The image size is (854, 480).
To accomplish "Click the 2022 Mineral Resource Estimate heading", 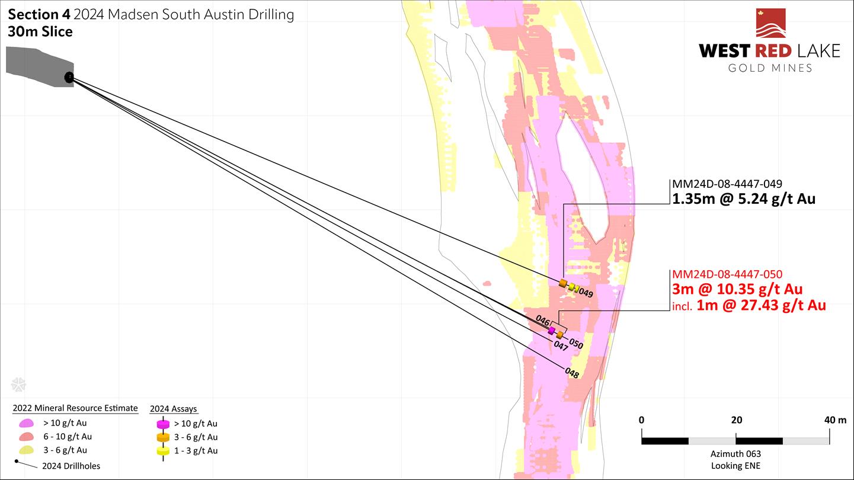I will 75,408.
